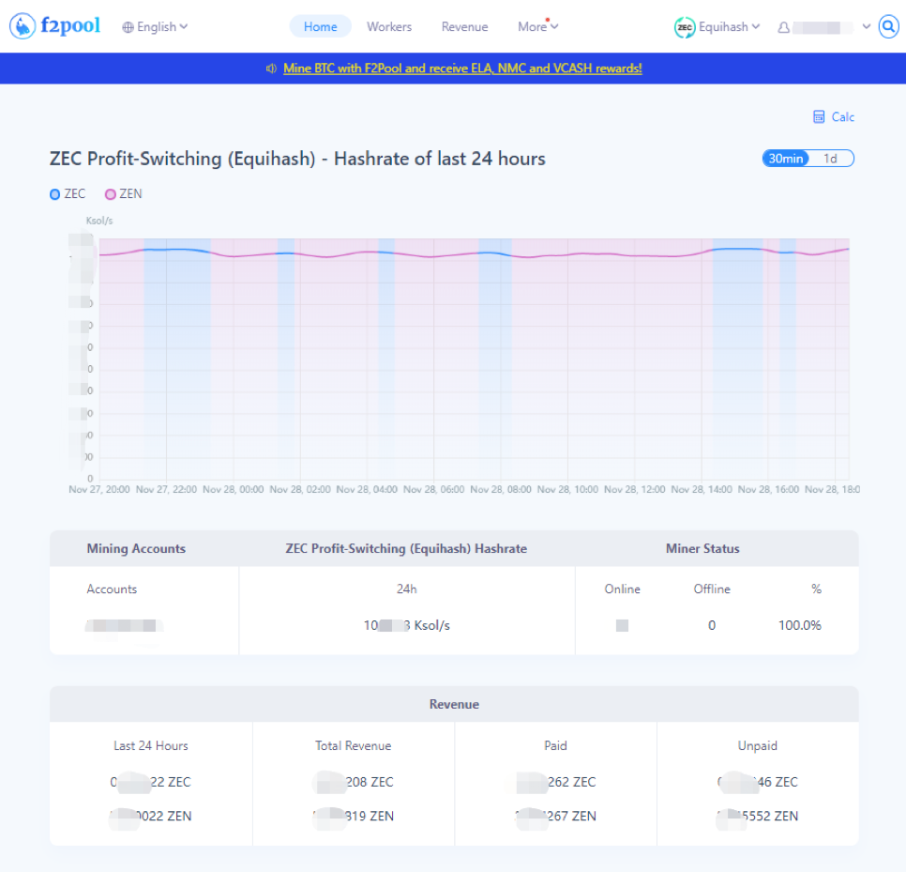906x872 pixels.
Task: Click the Unpaid ZEN amount
Action: (758, 816)
